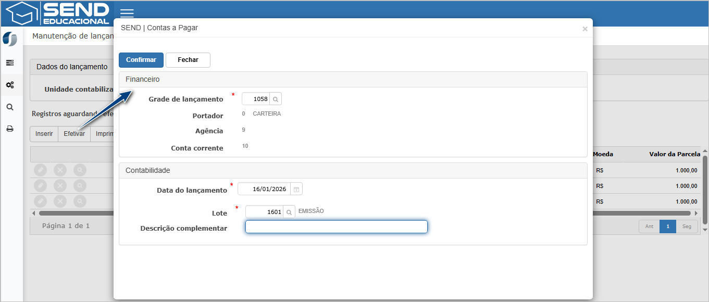Click the Inserir toolbar button

tap(44, 134)
